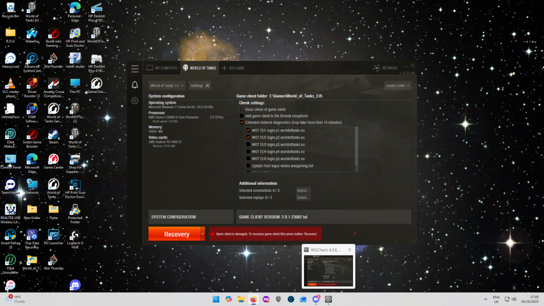The image size is (544, 306).
Task: Select Assetto Corsa Competizione desktop shortcut
Action: click(53, 88)
